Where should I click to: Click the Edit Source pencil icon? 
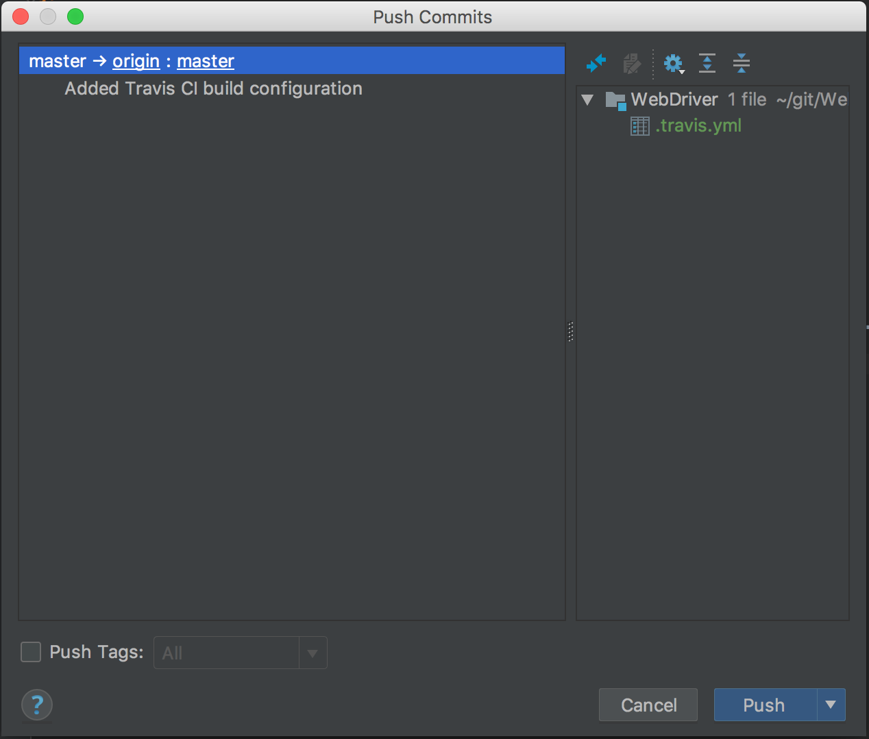(632, 64)
